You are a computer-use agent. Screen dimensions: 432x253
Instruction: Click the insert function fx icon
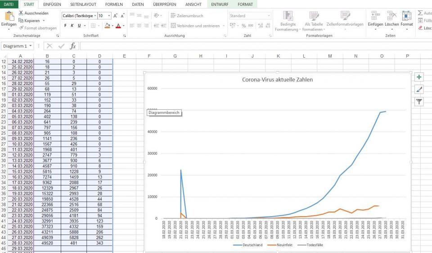coord(73,46)
